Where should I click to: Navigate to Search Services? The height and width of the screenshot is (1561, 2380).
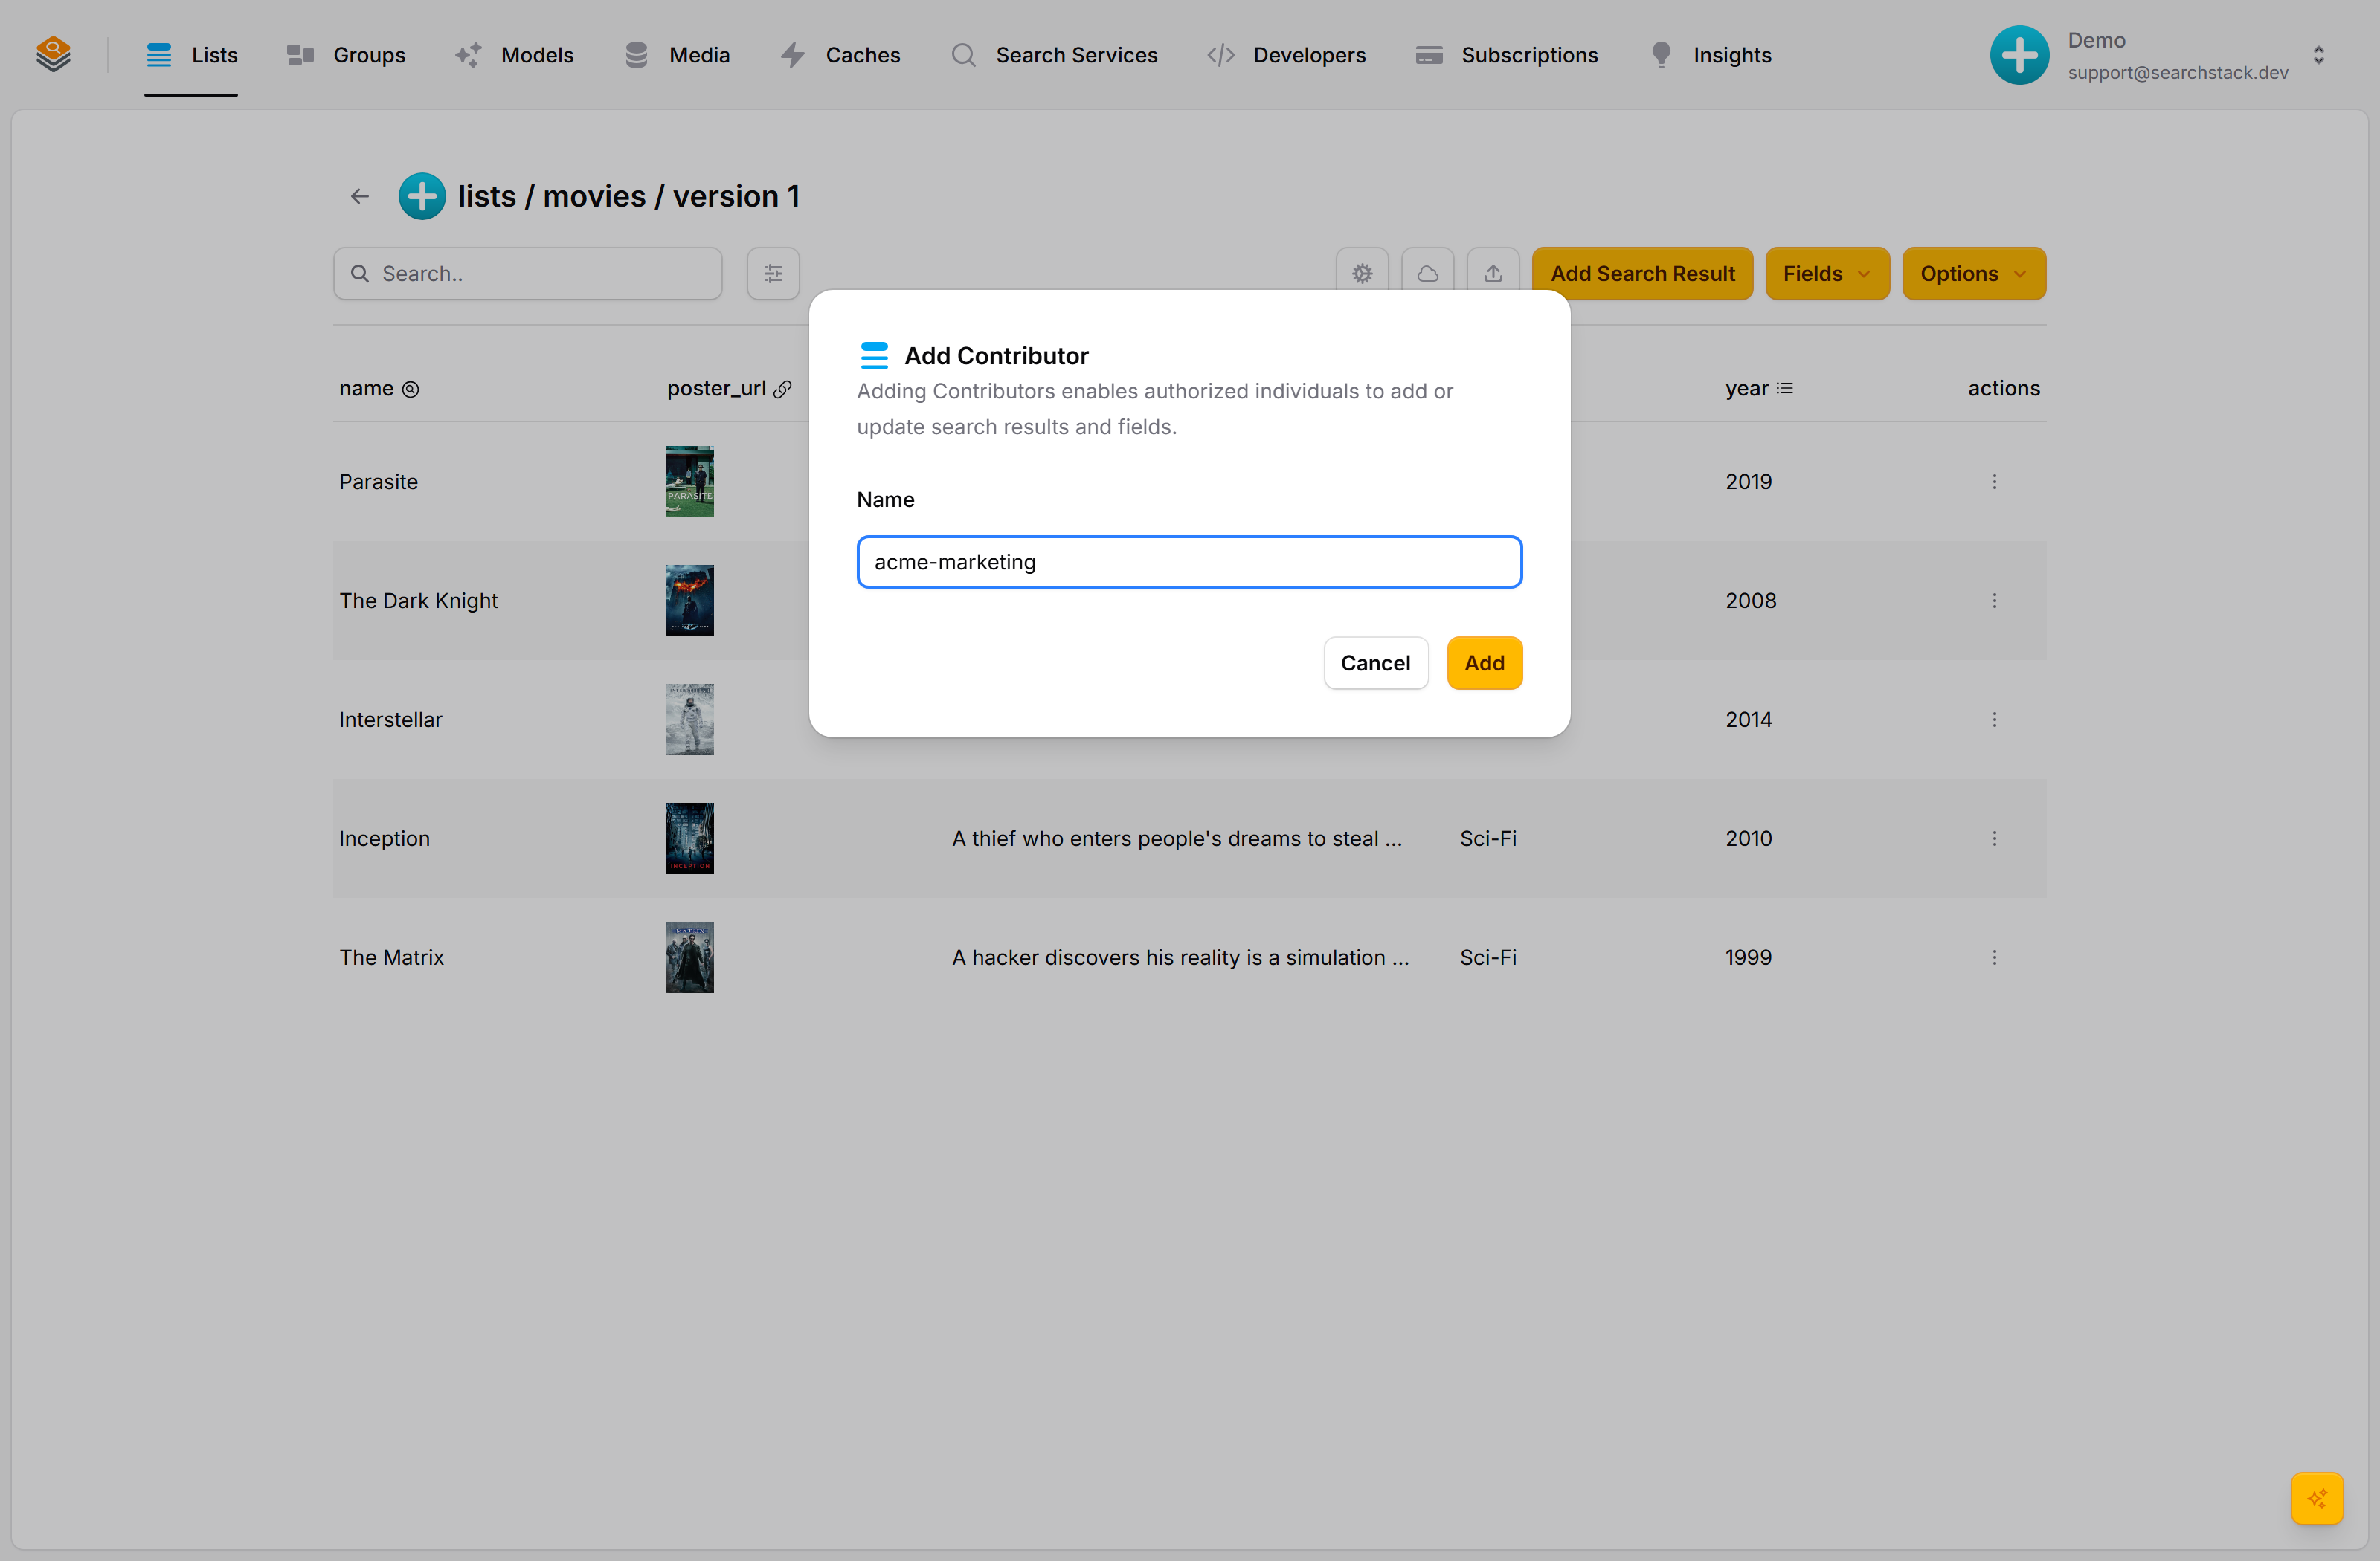[1054, 55]
